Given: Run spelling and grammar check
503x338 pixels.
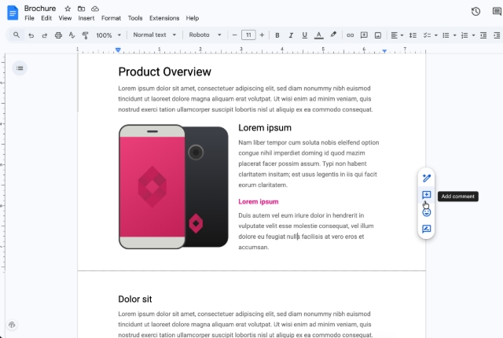Looking at the screenshot, I should tap(72, 35).
